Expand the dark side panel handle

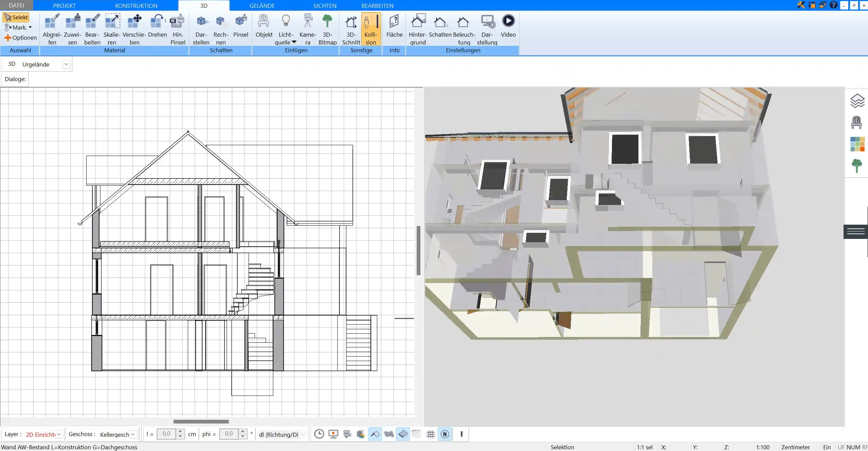(x=855, y=232)
